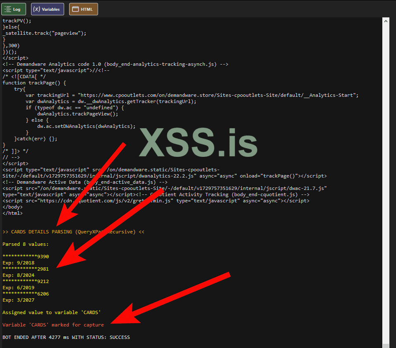
Task: Click the 'dwAnalytics.trackPageView();' line
Action: 77,114
